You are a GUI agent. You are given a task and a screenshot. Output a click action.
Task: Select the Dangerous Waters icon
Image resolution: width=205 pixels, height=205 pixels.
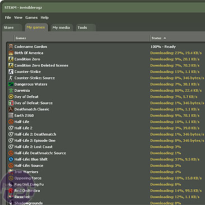coord(11,84)
